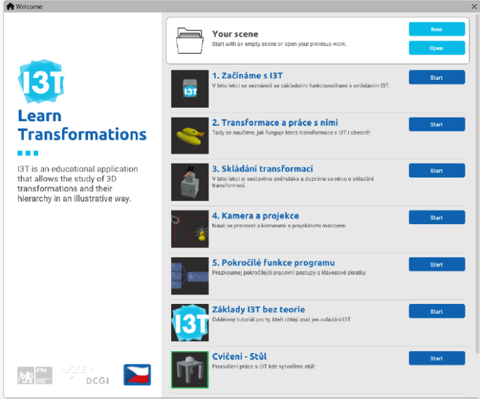Open the Transformace a práce s nimi title
This screenshot has height=399, width=480.
pyautogui.click(x=274, y=122)
